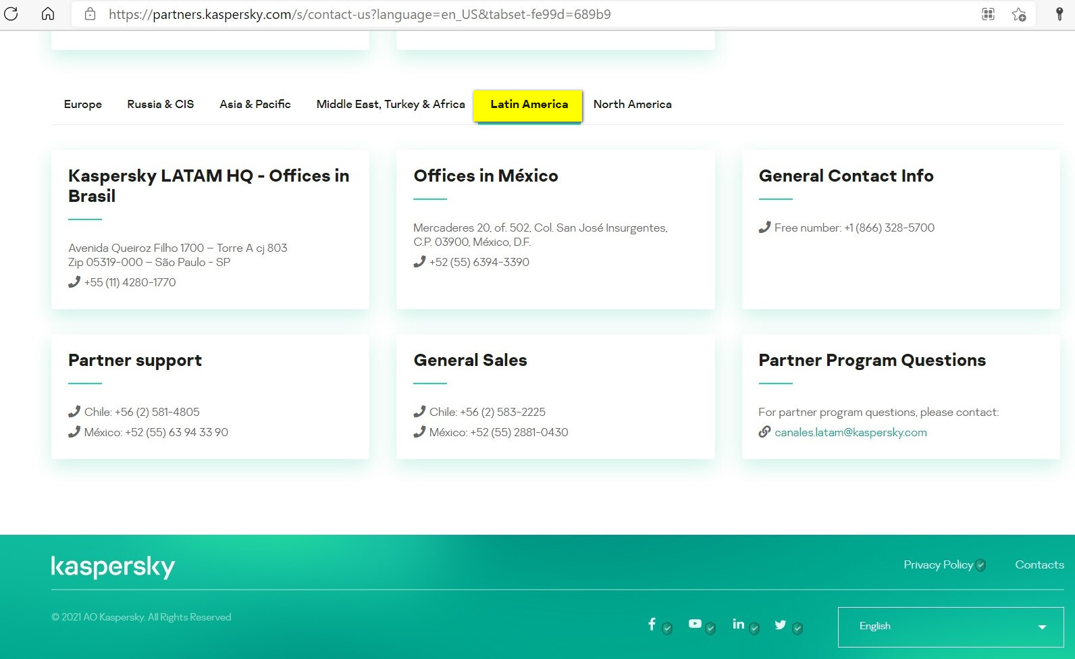Add page to favorites star icon
The width and height of the screenshot is (1075, 659).
pos(1018,14)
